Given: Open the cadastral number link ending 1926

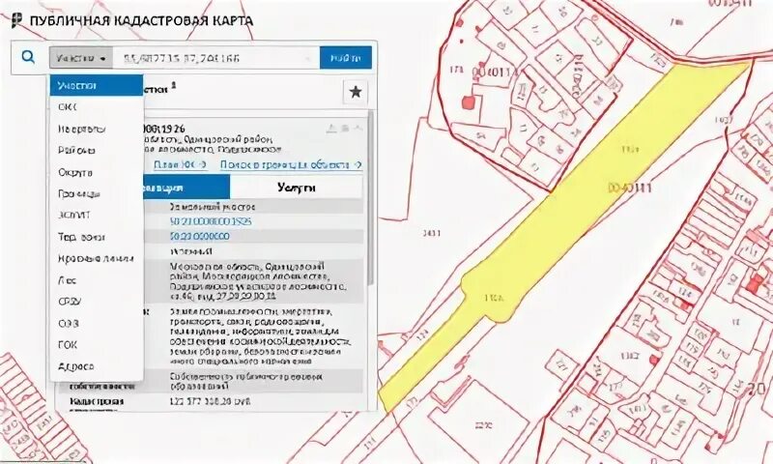Looking at the screenshot, I should 211,221.
